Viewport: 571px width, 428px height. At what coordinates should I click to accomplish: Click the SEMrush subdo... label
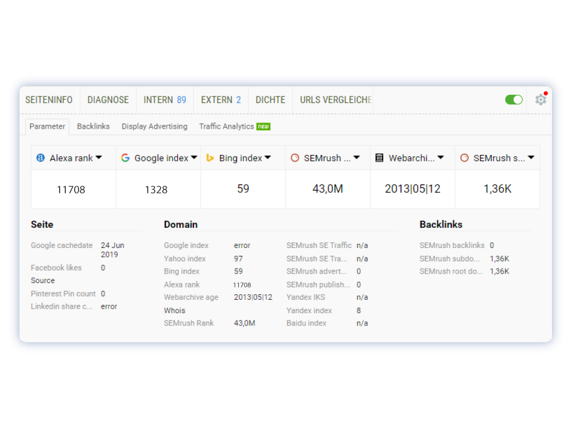point(450,259)
